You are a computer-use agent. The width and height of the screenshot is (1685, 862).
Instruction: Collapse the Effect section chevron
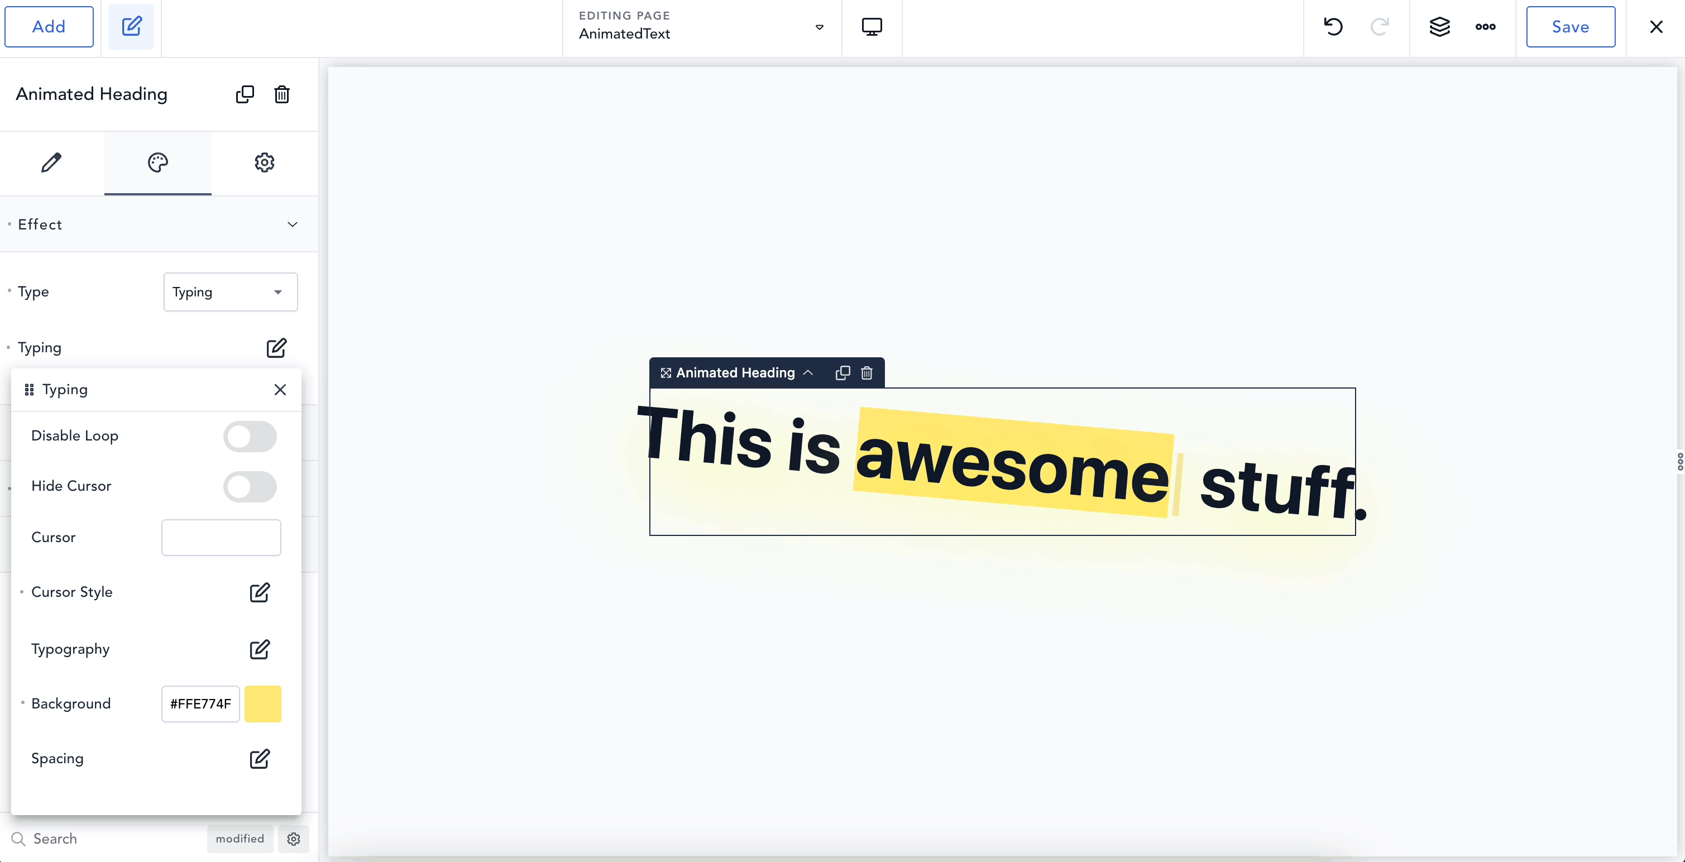[x=293, y=224]
